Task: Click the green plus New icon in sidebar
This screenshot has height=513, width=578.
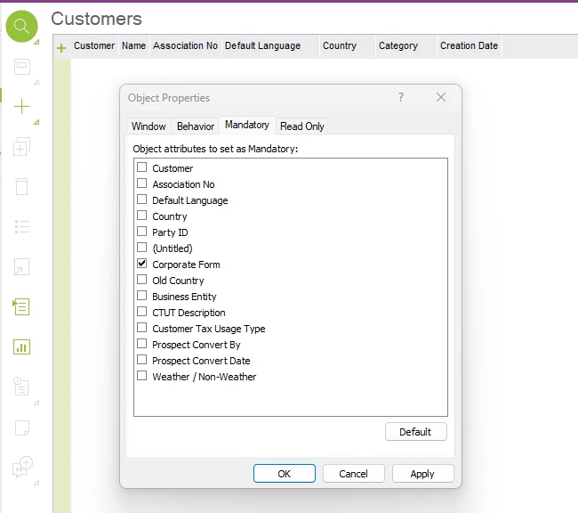Action: click(x=22, y=107)
